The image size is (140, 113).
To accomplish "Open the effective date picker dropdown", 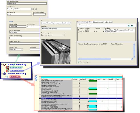I will click(x=22, y=49).
